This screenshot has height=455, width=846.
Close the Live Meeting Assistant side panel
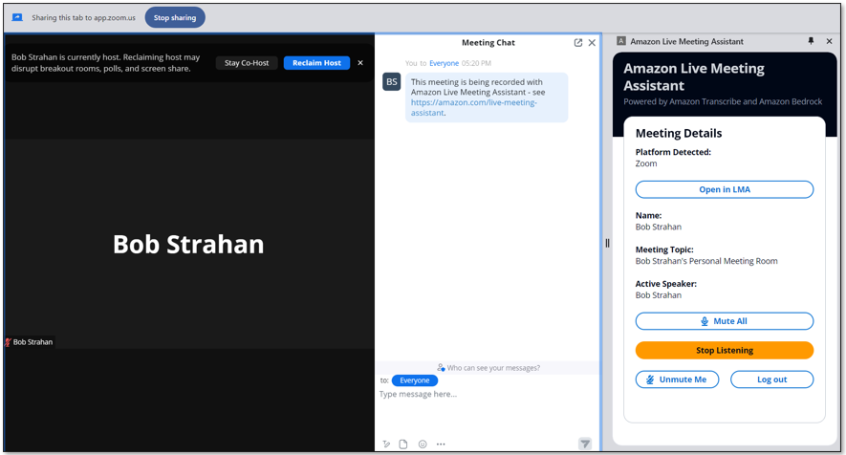[830, 41]
